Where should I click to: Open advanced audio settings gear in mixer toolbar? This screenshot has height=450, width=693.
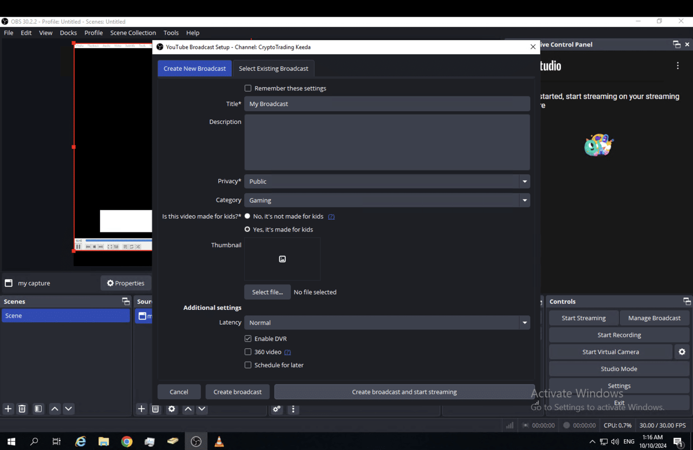[276, 409]
